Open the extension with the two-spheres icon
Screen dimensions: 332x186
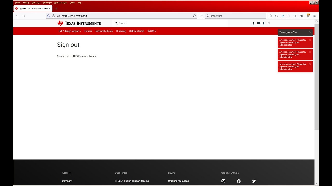tap(302, 16)
